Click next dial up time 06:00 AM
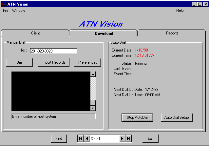Image resolution: width=209 pixels, height=146 pixels. click(153, 95)
